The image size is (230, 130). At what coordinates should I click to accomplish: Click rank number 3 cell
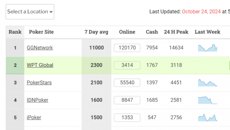(15, 83)
